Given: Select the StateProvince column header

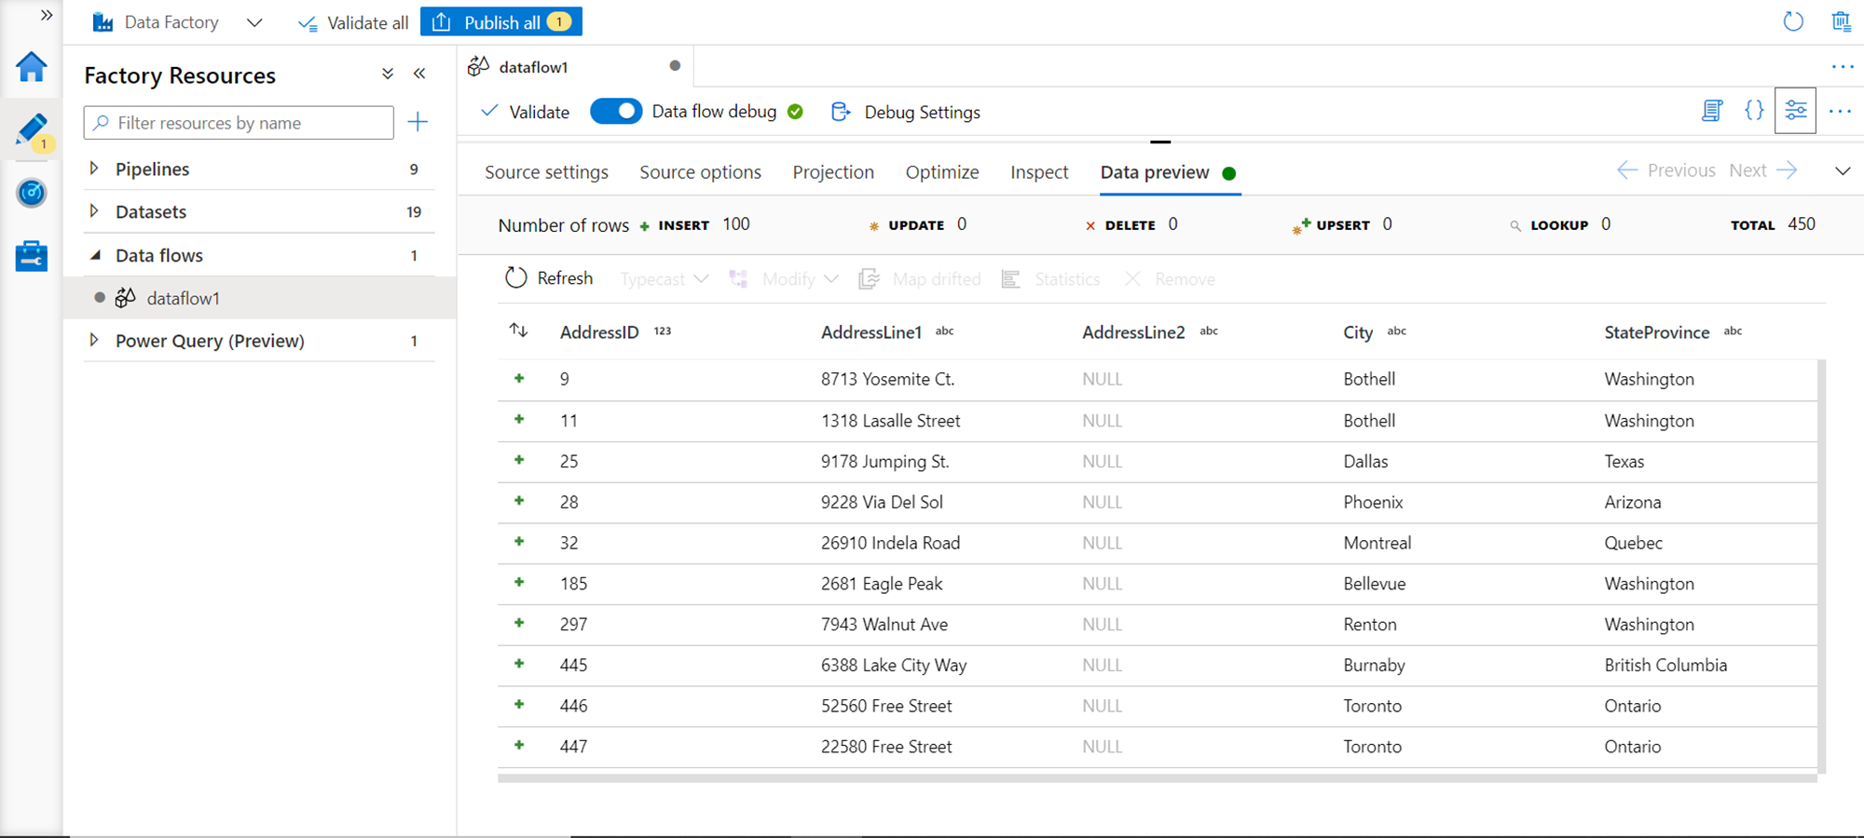Looking at the screenshot, I should 1657,332.
